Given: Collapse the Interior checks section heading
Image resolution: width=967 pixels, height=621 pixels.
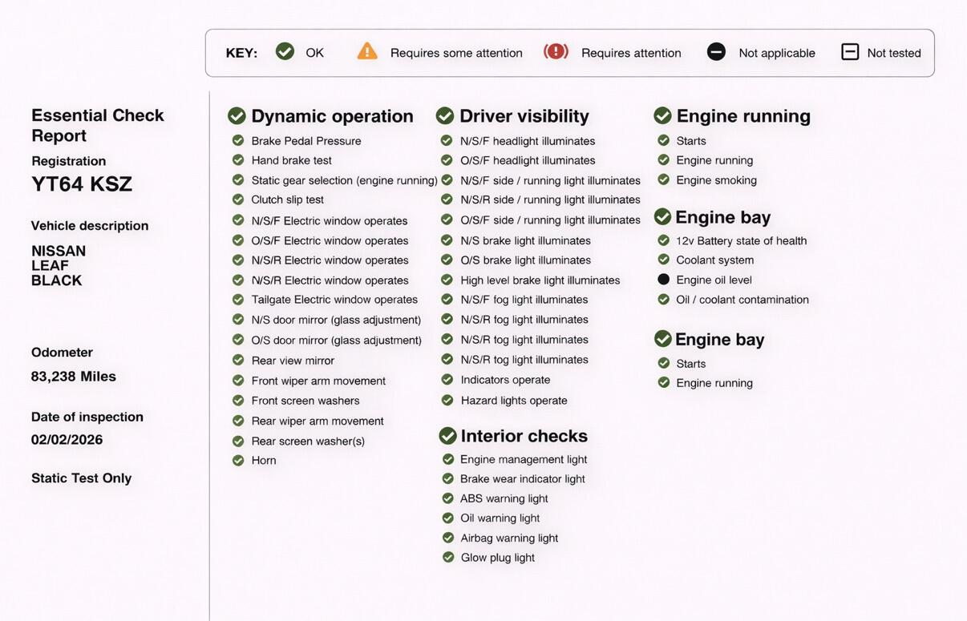Looking at the screenshot, I should click(524, 436).
